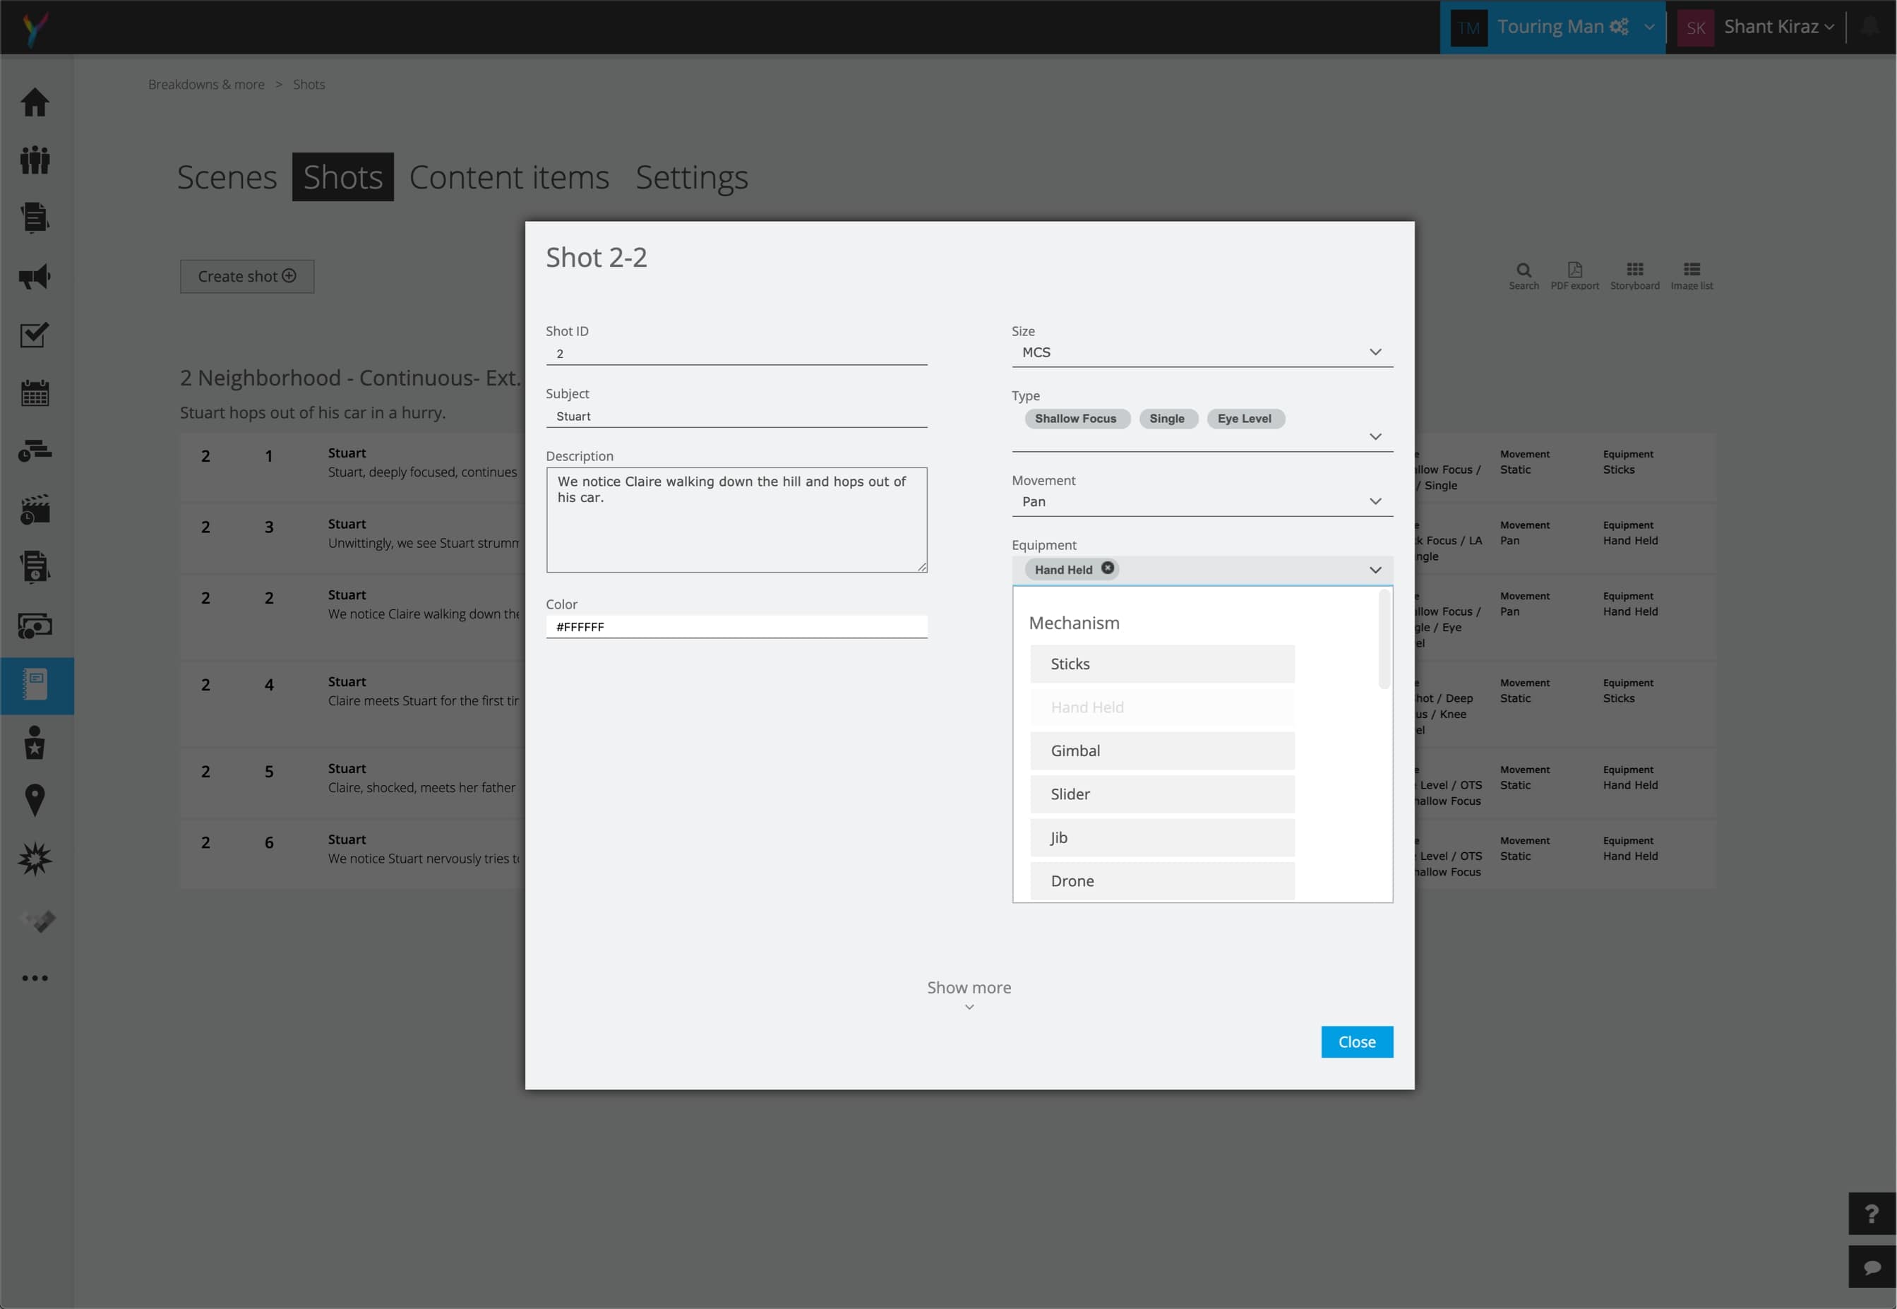Viewport: 1897px width, 1309px height.
Task: Open the clapperboard shooting sidebar icon
Action: click(35, 509)
